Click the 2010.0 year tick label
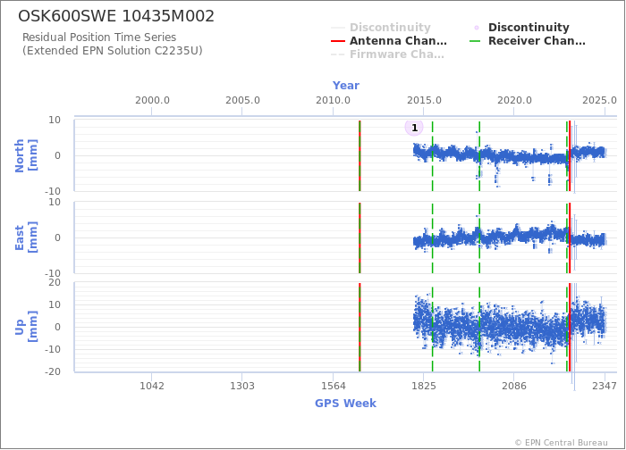 (333, 100)
